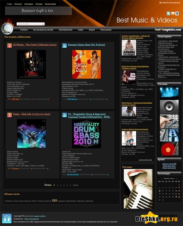Open the Май 2010 archive link
The width and height of the screenshot is (183, 226).
click(x=169, y=166)
